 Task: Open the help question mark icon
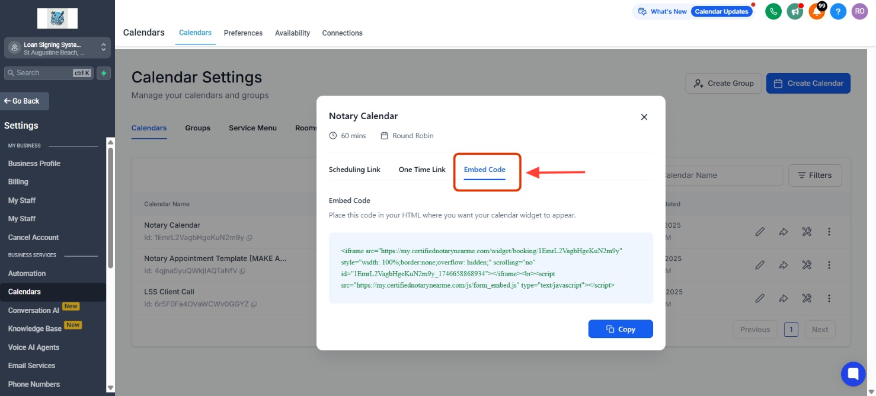pyautogui.click(x=838, y=11)
